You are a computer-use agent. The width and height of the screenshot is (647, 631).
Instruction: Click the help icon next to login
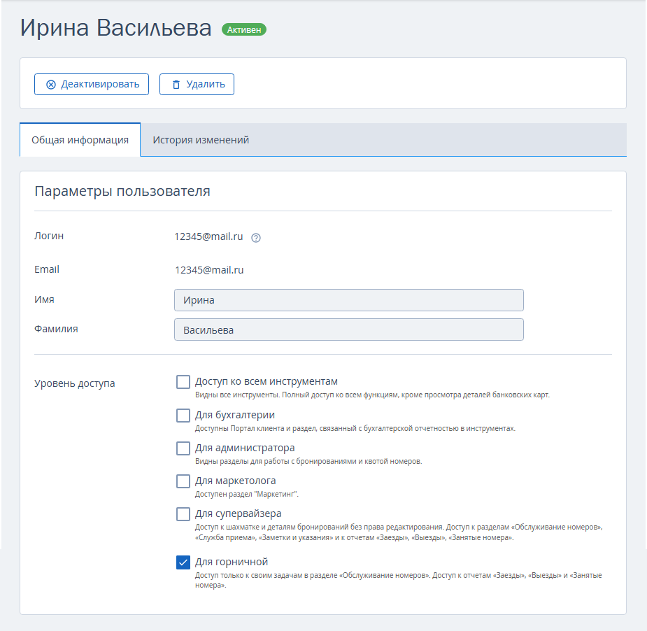point(256,238)
